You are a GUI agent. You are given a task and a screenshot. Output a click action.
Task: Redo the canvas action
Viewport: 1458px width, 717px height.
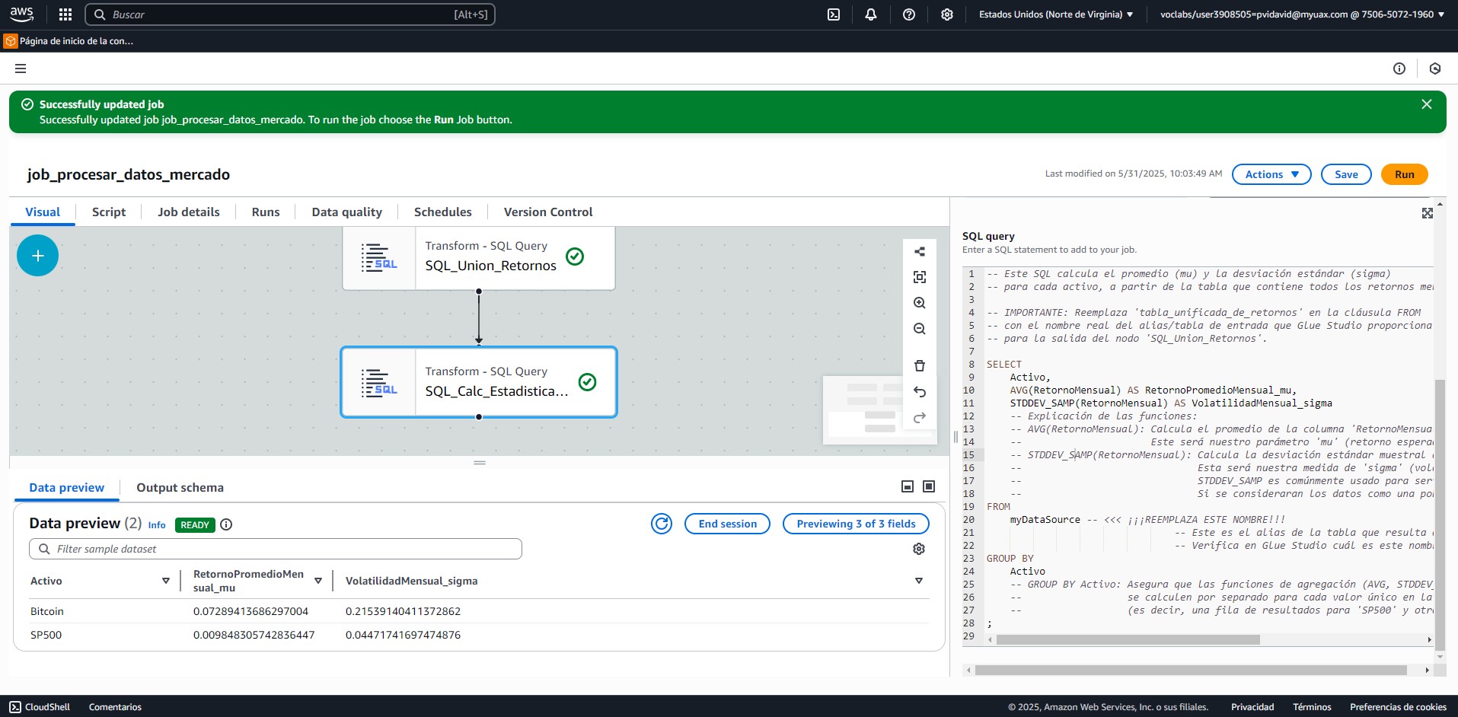(x=920, y=418)
